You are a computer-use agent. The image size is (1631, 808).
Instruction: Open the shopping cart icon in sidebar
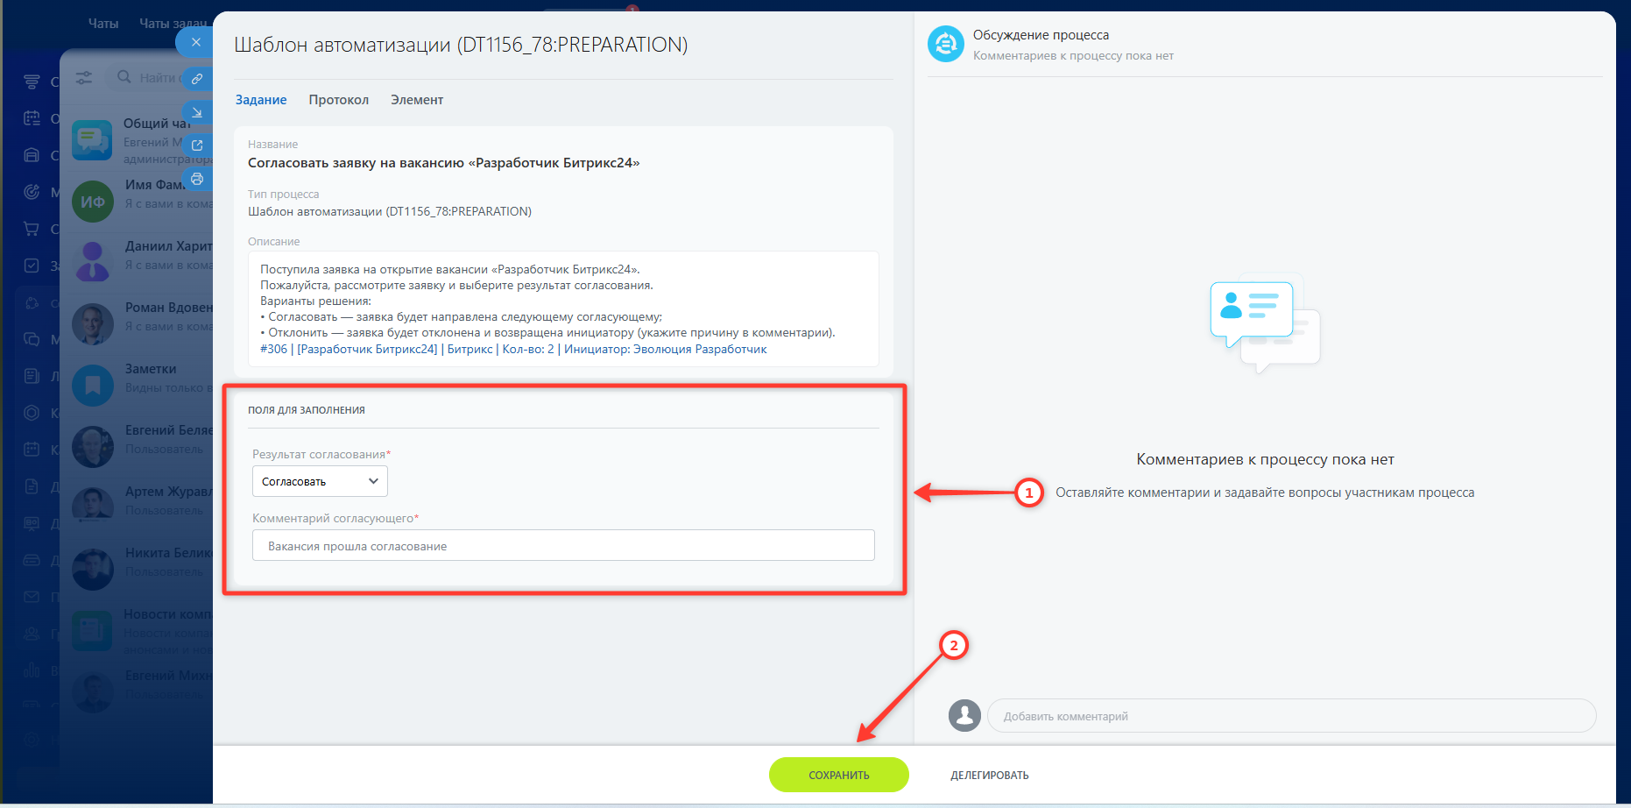tap(32, 229)
